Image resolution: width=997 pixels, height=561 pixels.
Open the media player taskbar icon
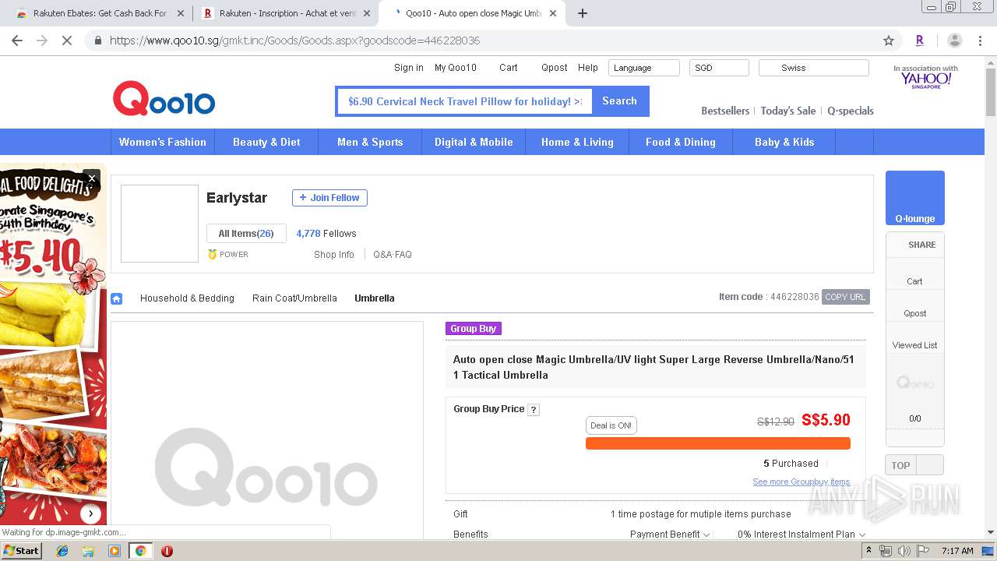click(114, 551)
